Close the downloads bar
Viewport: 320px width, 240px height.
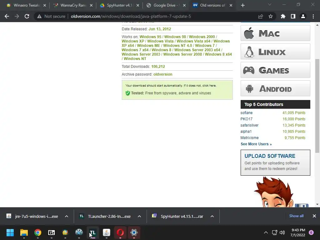(x=314, y=216)
